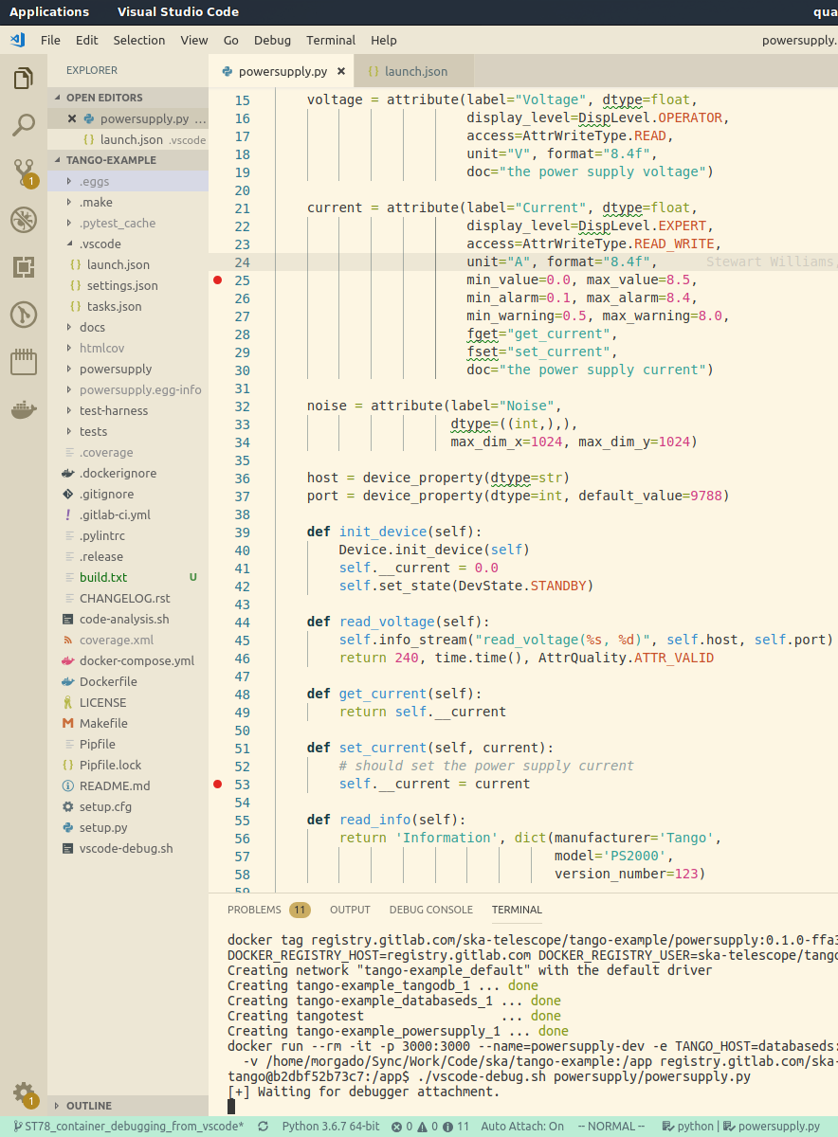This screenshot has width=838, height=1137.
Task: Remove the breakpoint on line 25
Action: point(218,280)
